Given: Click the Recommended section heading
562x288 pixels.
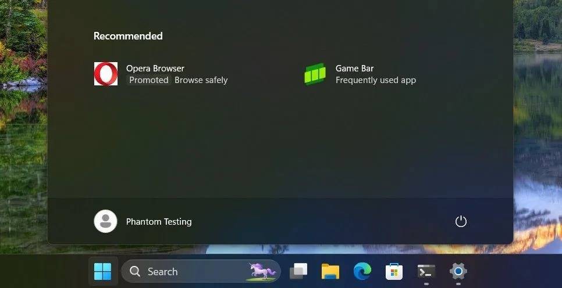Looking at the screenshot, I should click(128, 36).
